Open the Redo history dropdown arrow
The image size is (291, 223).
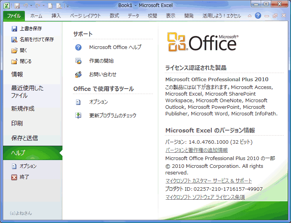(x=43, y=6)
